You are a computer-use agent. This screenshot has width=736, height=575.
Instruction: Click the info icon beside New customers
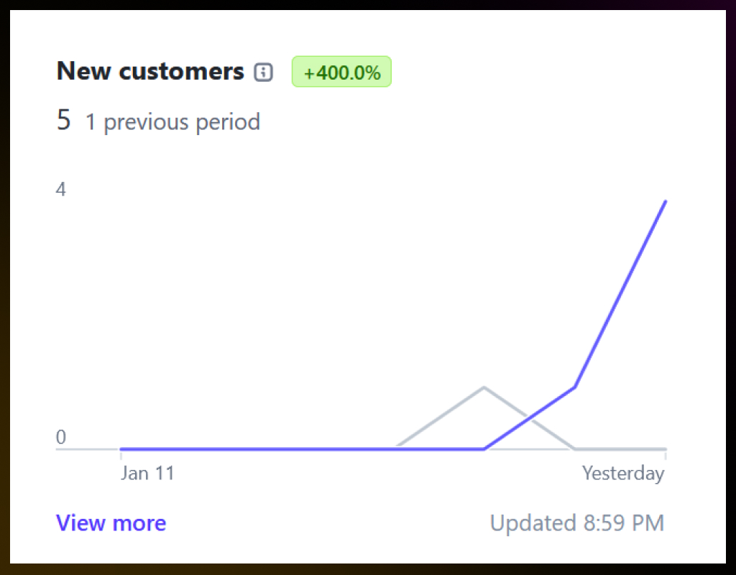[264, 72]
